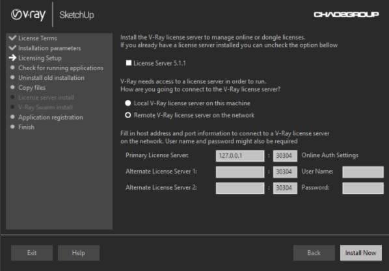The height and width of the screenshot is (271, 389).
Task: Select Check for running applications step
Action: [x=60, y=68]
